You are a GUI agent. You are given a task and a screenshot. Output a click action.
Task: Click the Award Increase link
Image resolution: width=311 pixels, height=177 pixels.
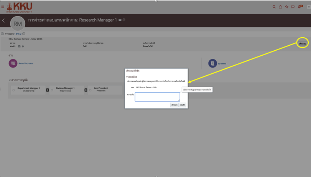pyautogui.click(x=26, y=63)
